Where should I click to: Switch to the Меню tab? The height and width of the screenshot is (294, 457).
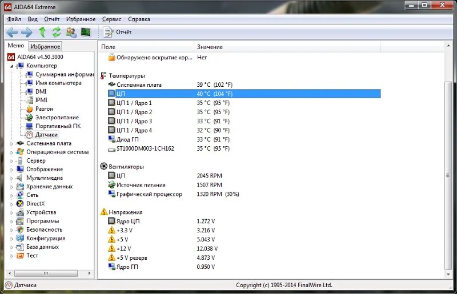click(x=16, y=46)
